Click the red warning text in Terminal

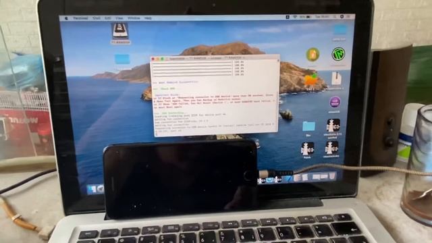215,101
